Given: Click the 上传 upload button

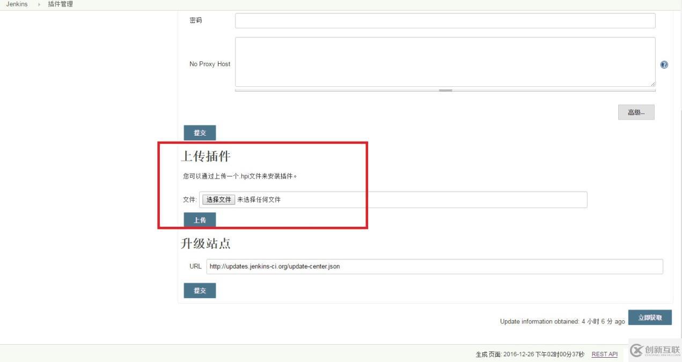Looking at the screenshot, I should [200, 220].
